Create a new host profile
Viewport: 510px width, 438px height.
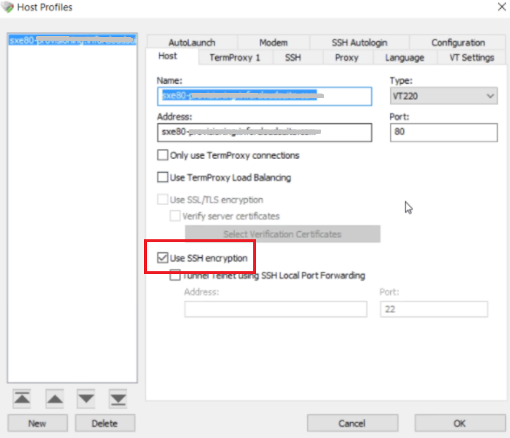tap(37, 423)
